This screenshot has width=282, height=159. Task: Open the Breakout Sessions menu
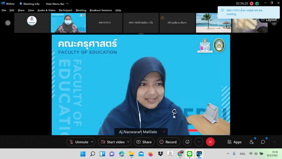101,10
